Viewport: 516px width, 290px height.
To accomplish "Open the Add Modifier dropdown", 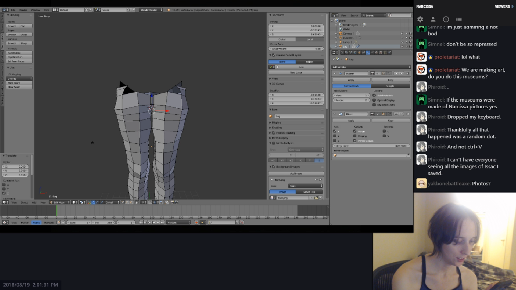I will pos(371,67).
